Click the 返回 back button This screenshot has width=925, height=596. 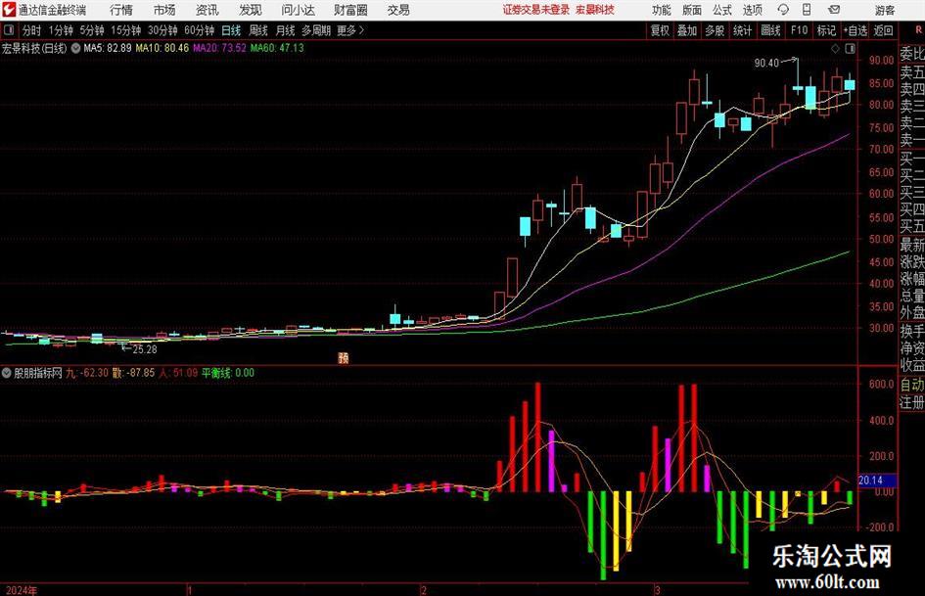click(x=883, y=30)
